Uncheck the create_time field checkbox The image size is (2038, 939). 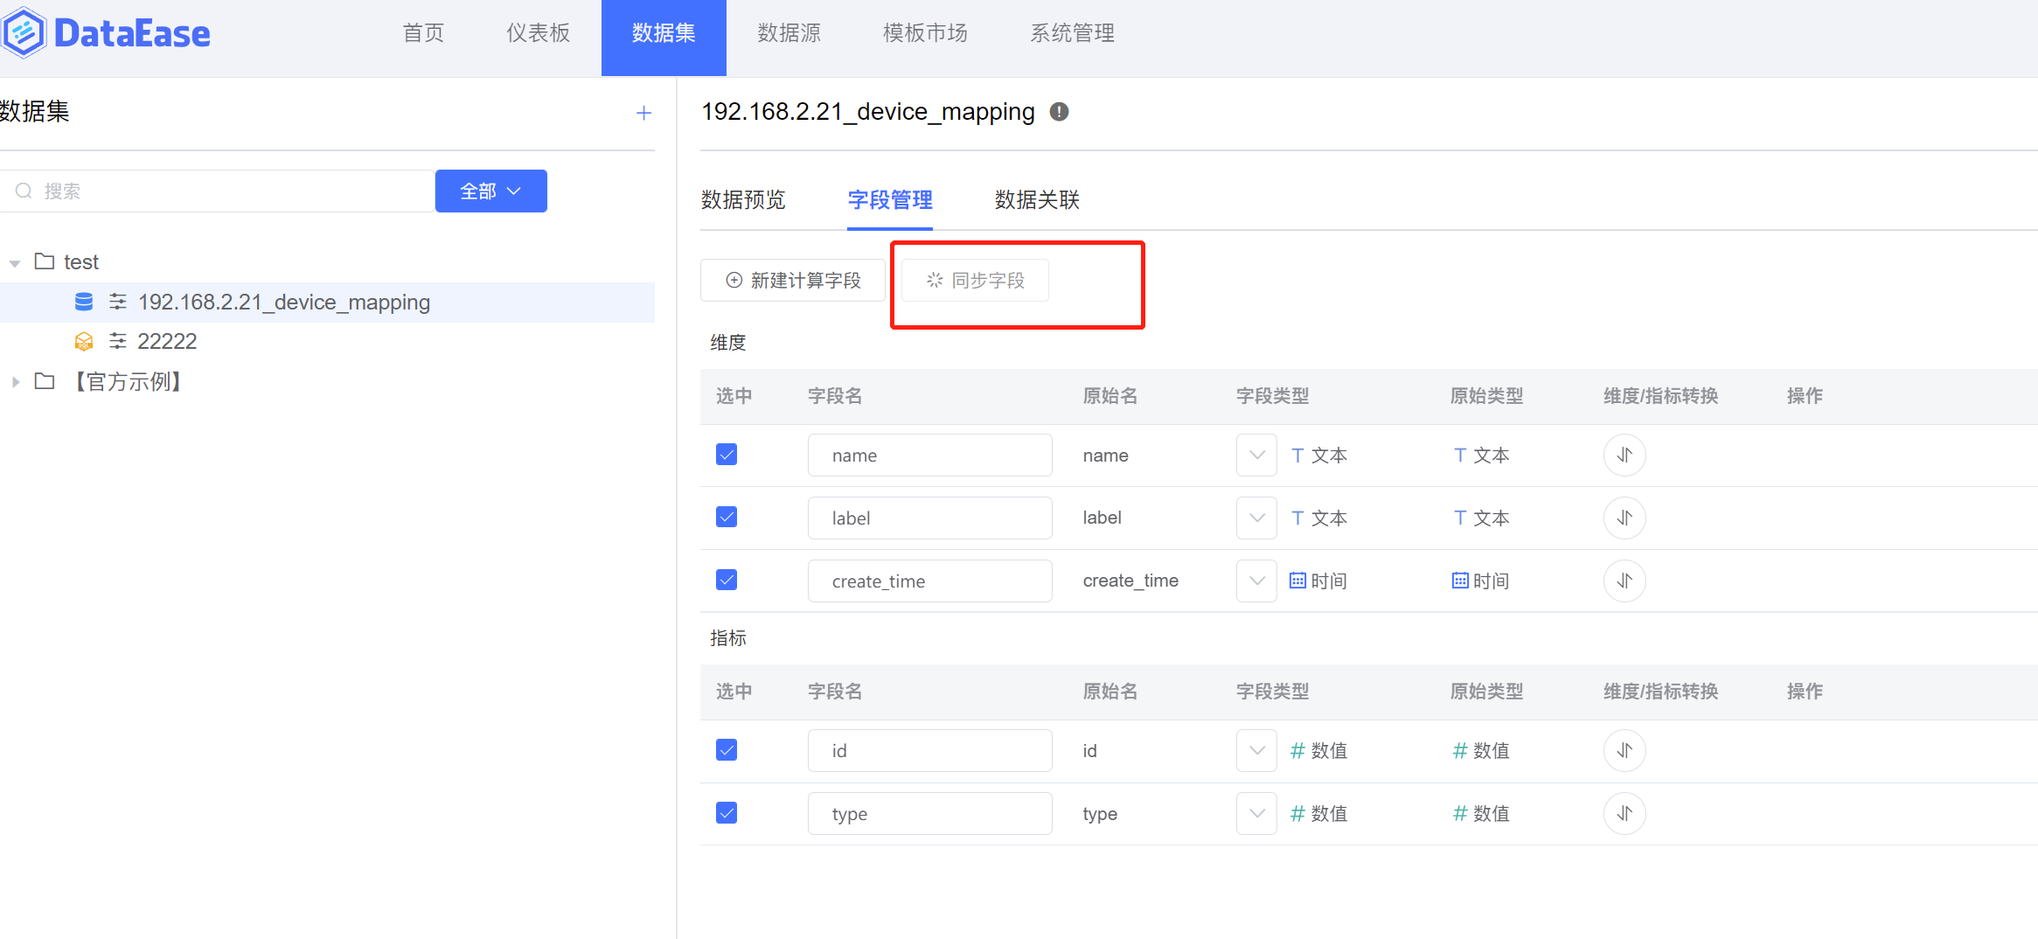click(x=727, y=581)
